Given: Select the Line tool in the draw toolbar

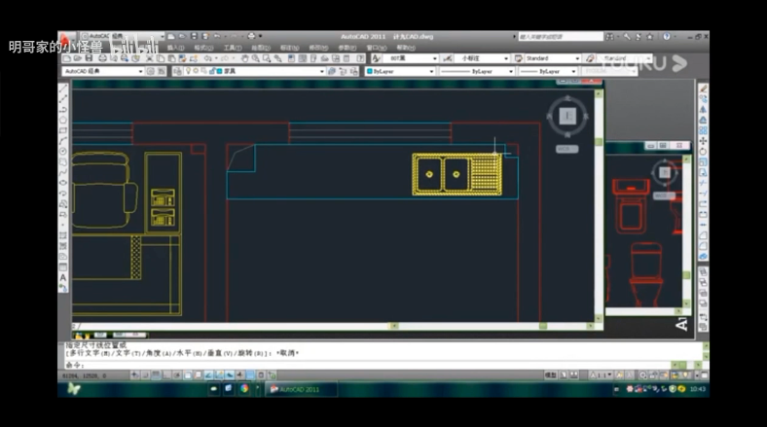Looking at the screenshot, I should click(63, 89).
